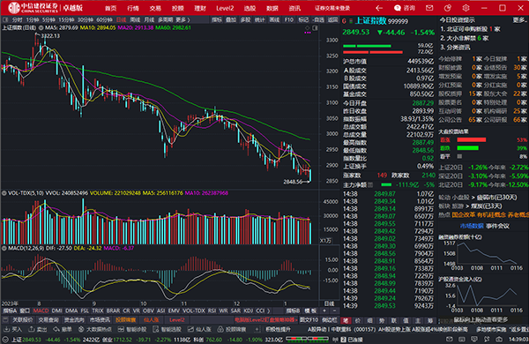Switch chart period to 1分钟

33,20
